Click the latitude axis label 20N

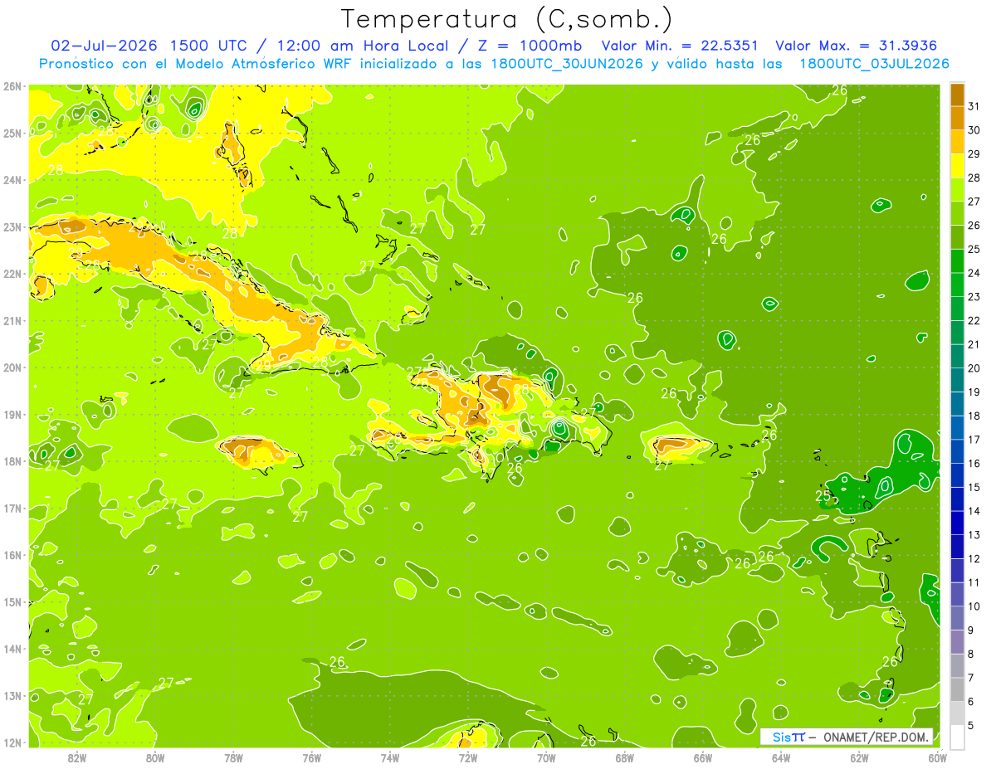coord(12,367)
